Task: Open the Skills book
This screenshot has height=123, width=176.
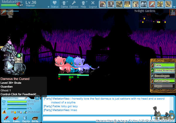Action: click(35, 119)
